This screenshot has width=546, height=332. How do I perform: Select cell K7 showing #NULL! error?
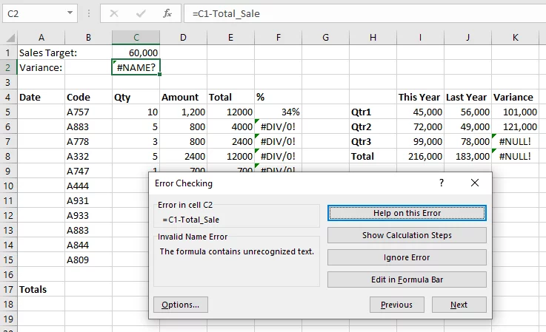[515, 141]
